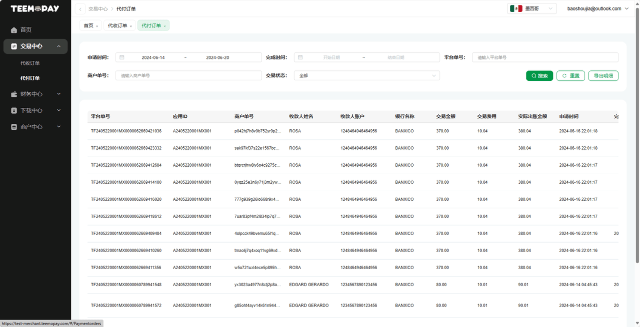Click account number 1234567890123456 in order …941548 row

click(358, 285)
